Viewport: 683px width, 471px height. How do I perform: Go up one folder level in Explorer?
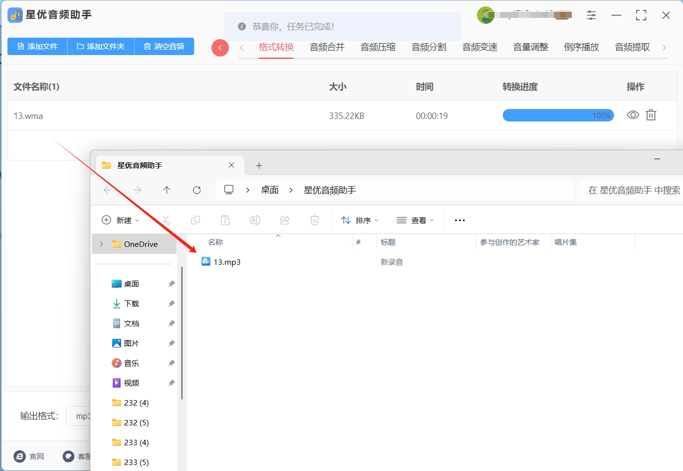tap(167, 190)
